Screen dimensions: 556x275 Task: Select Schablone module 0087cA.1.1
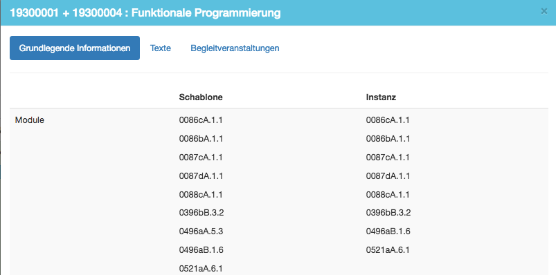click(201, 157)
